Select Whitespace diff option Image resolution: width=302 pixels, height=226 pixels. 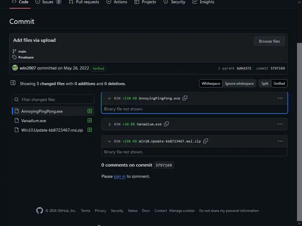coord(211,84)
